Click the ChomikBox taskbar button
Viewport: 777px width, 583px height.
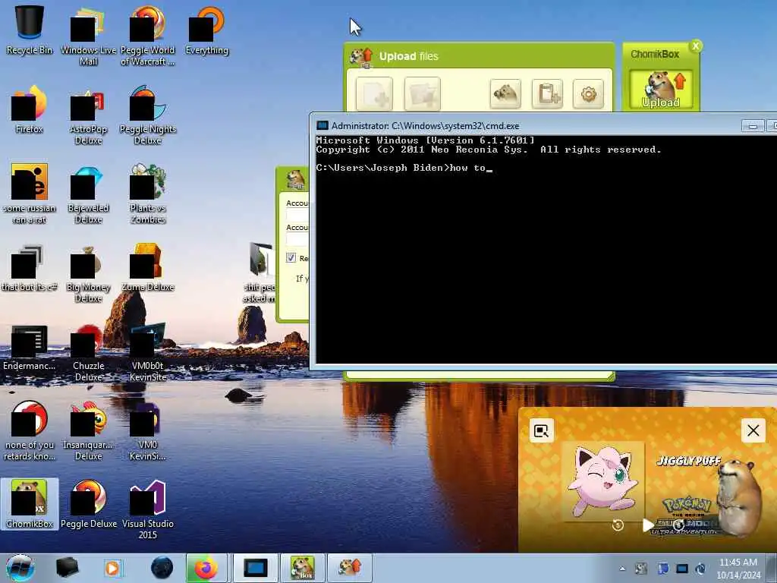(x=302, y=568)
